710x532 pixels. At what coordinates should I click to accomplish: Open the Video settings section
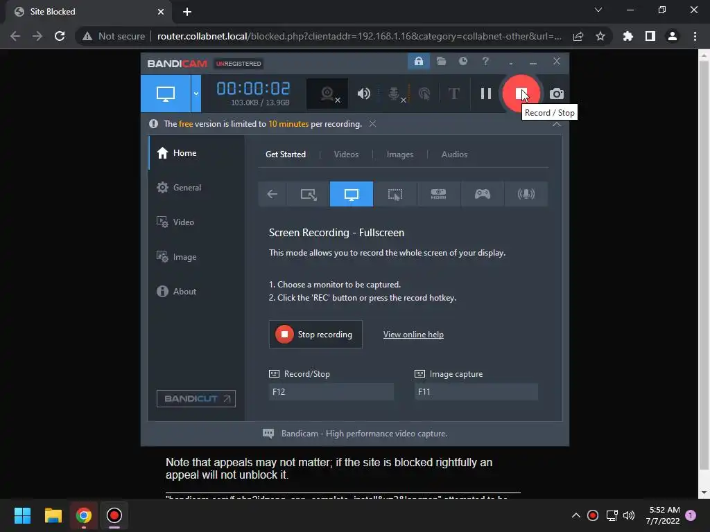coord(196,222)
